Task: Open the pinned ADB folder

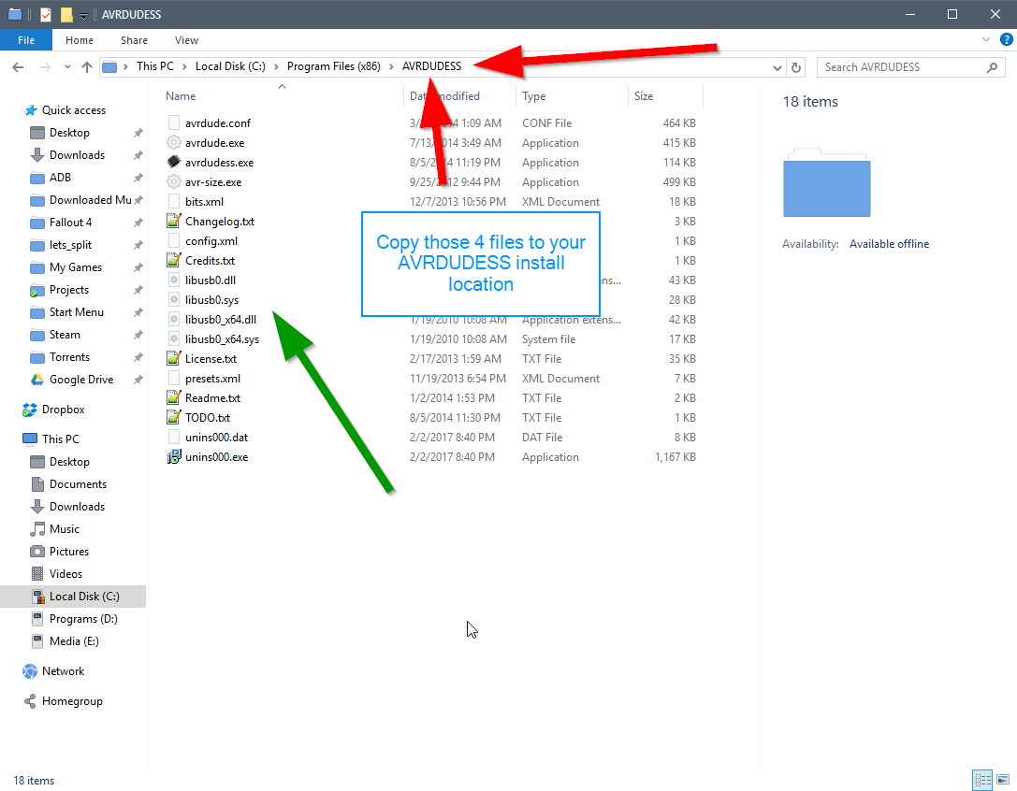Action: coord(60,178)
